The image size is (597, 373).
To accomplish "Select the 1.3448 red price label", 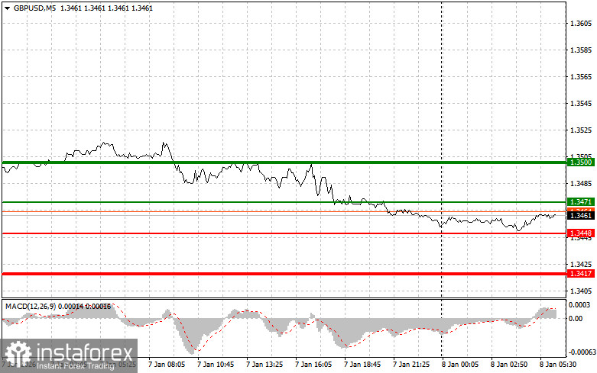I will pyautogui.click(x=581, y=233).
